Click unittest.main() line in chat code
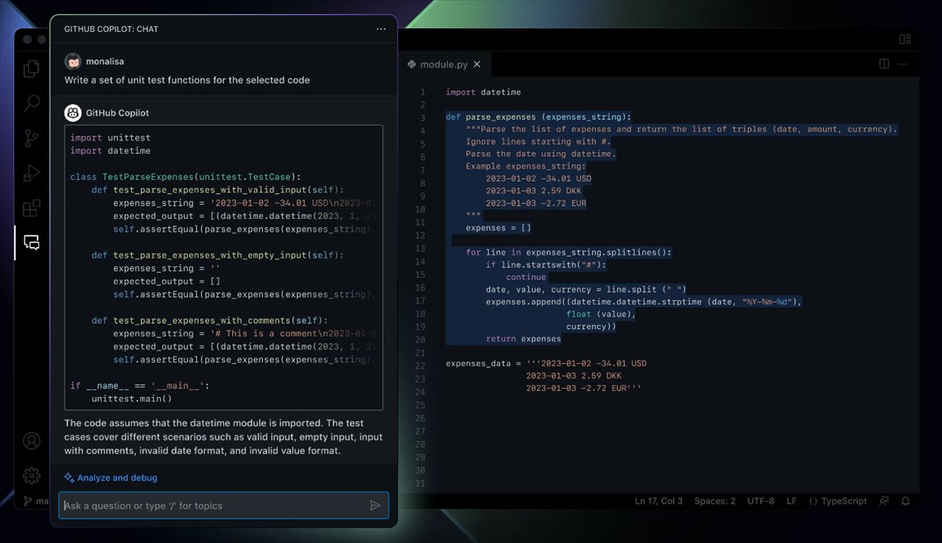This screenshot has height=543, width=942. [x=132, y=399]
